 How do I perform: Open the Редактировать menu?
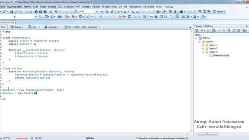pos(14,7)
